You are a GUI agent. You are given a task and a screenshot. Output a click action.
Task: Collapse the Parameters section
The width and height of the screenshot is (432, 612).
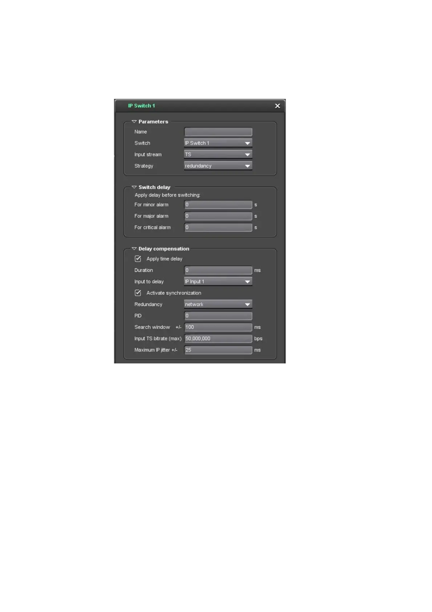[134, 122]
